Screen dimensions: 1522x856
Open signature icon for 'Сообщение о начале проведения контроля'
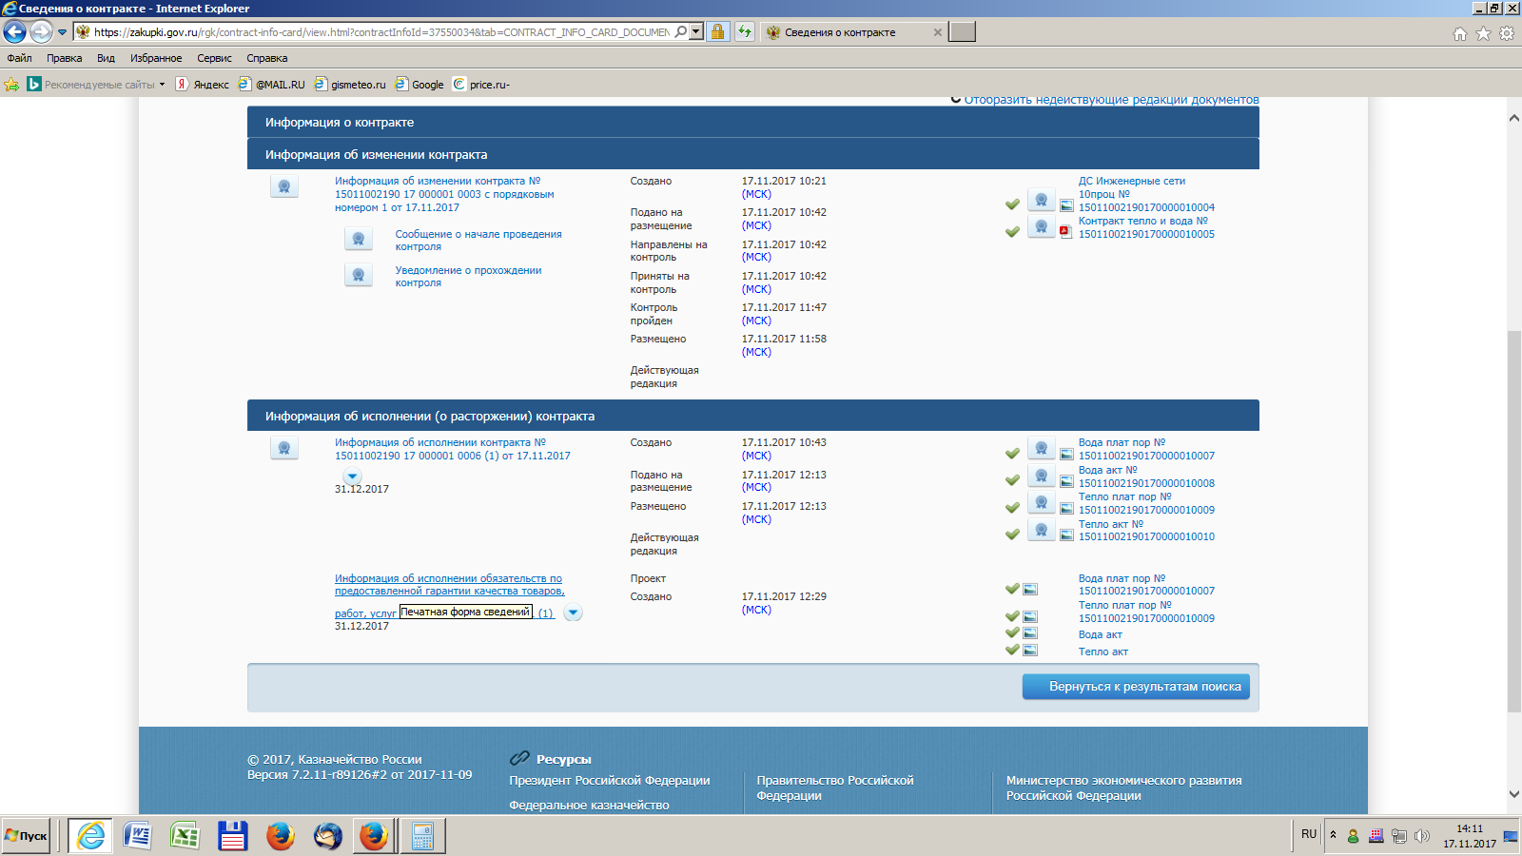point(359,239)
